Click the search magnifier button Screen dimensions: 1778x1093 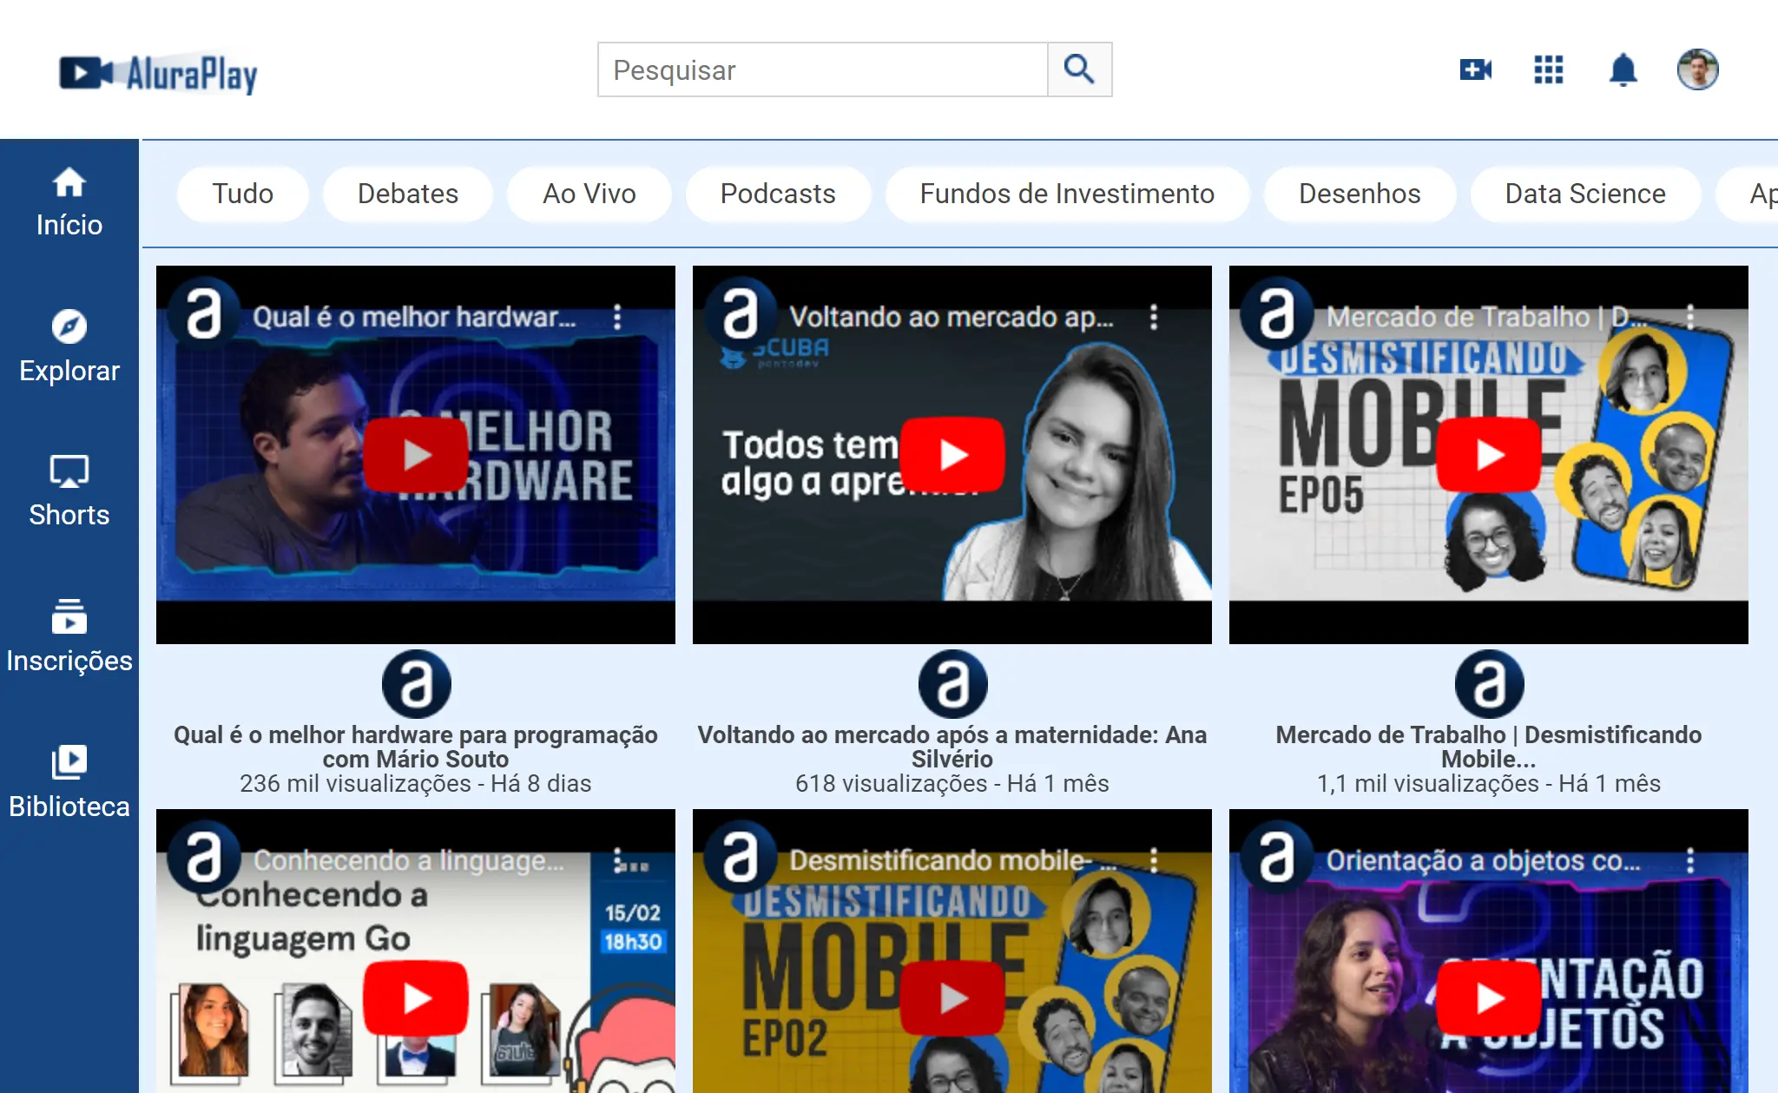pyautogui.click(x=1079, y=69)
